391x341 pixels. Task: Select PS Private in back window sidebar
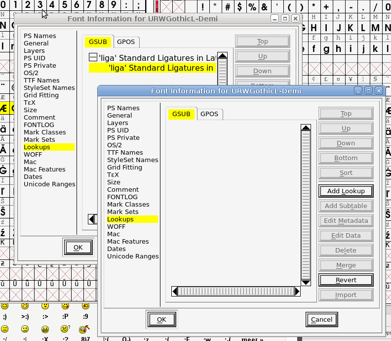[x=40, y=66]
